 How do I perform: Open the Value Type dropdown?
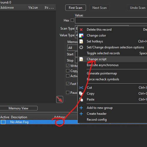click(x=76, y=35)
